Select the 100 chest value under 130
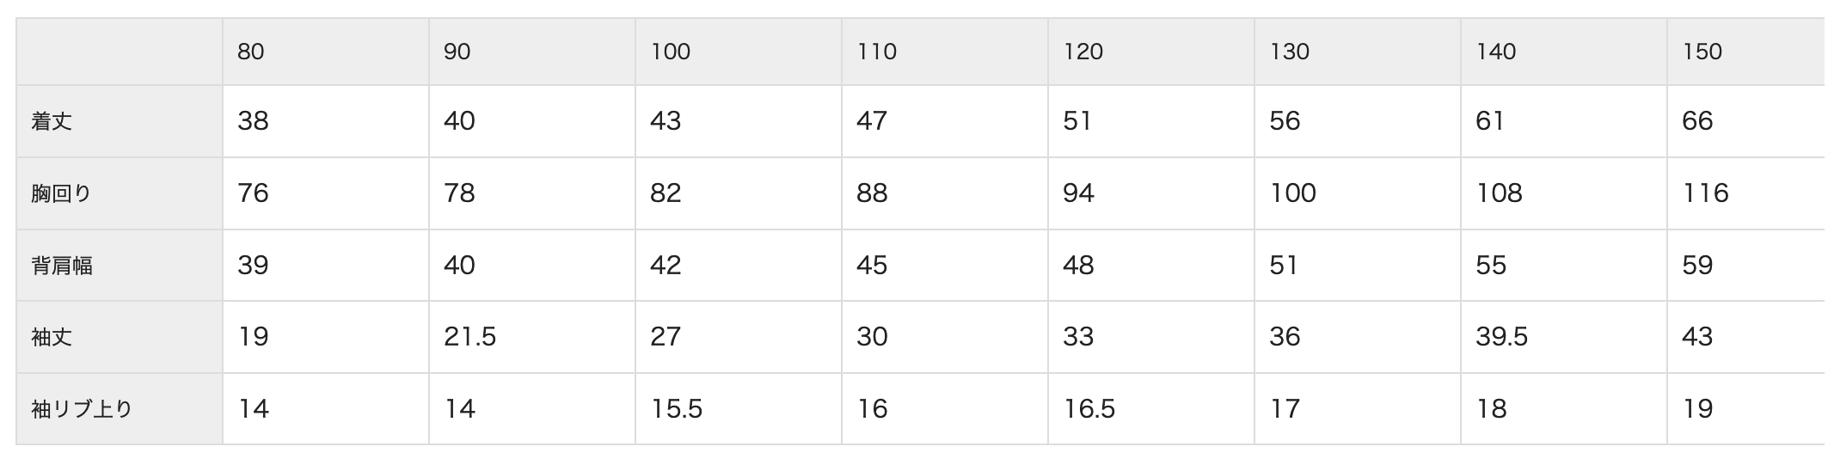Image resolution: width=1828 pixels, height=459 pixels. [x=1358, y=193]
